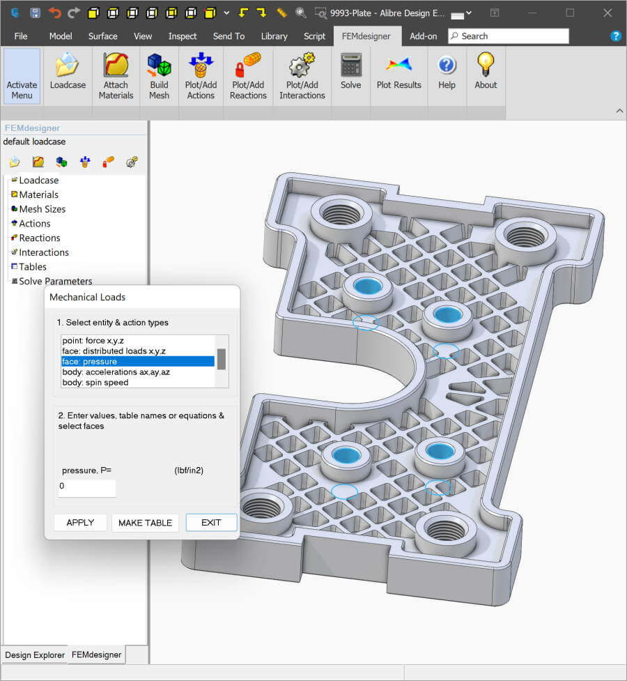Click the loadcase folder icon in FEMdesigner panel

point(15,162)
